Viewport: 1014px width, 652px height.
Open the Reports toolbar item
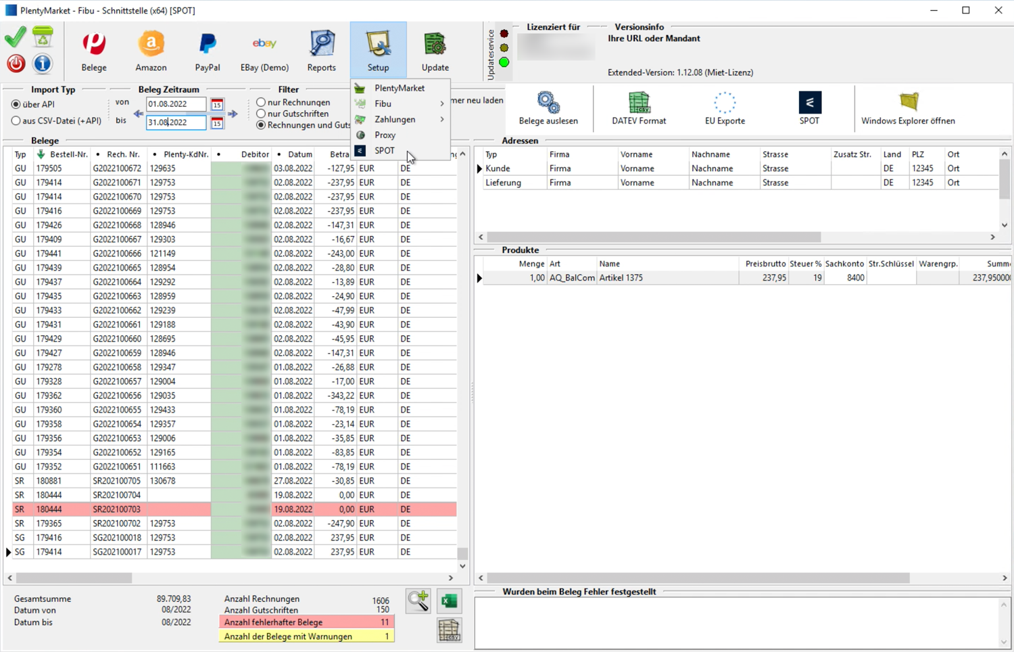[322, 51]
